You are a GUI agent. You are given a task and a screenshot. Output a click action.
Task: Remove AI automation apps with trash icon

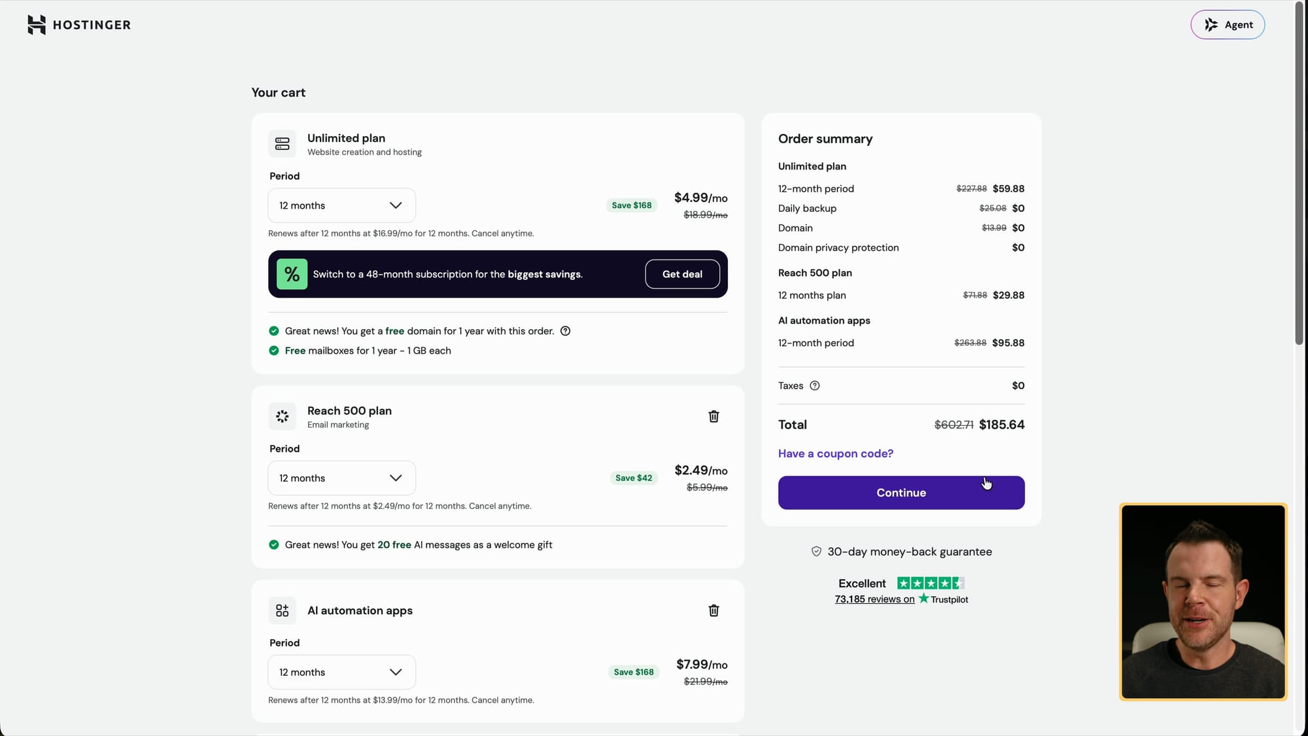click(x=714, y=610)
